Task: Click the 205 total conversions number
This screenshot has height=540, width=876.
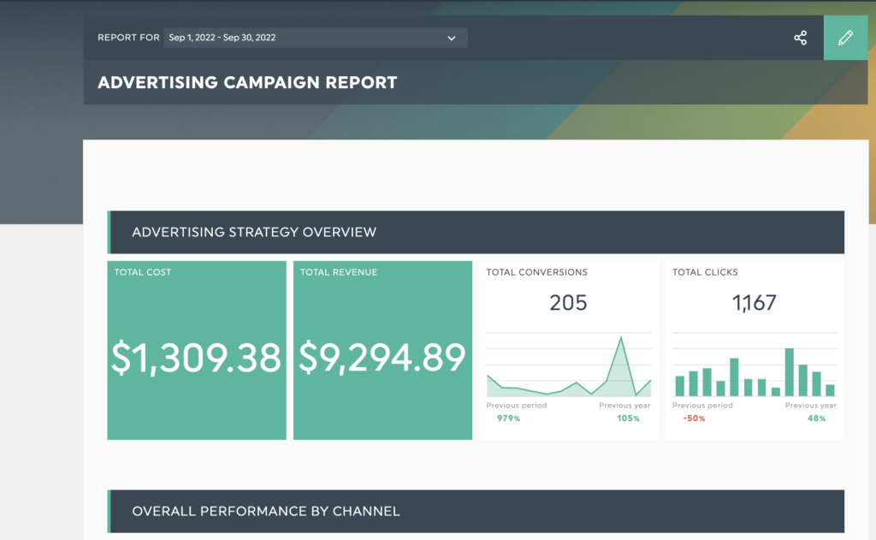Action: coord(568,302)
